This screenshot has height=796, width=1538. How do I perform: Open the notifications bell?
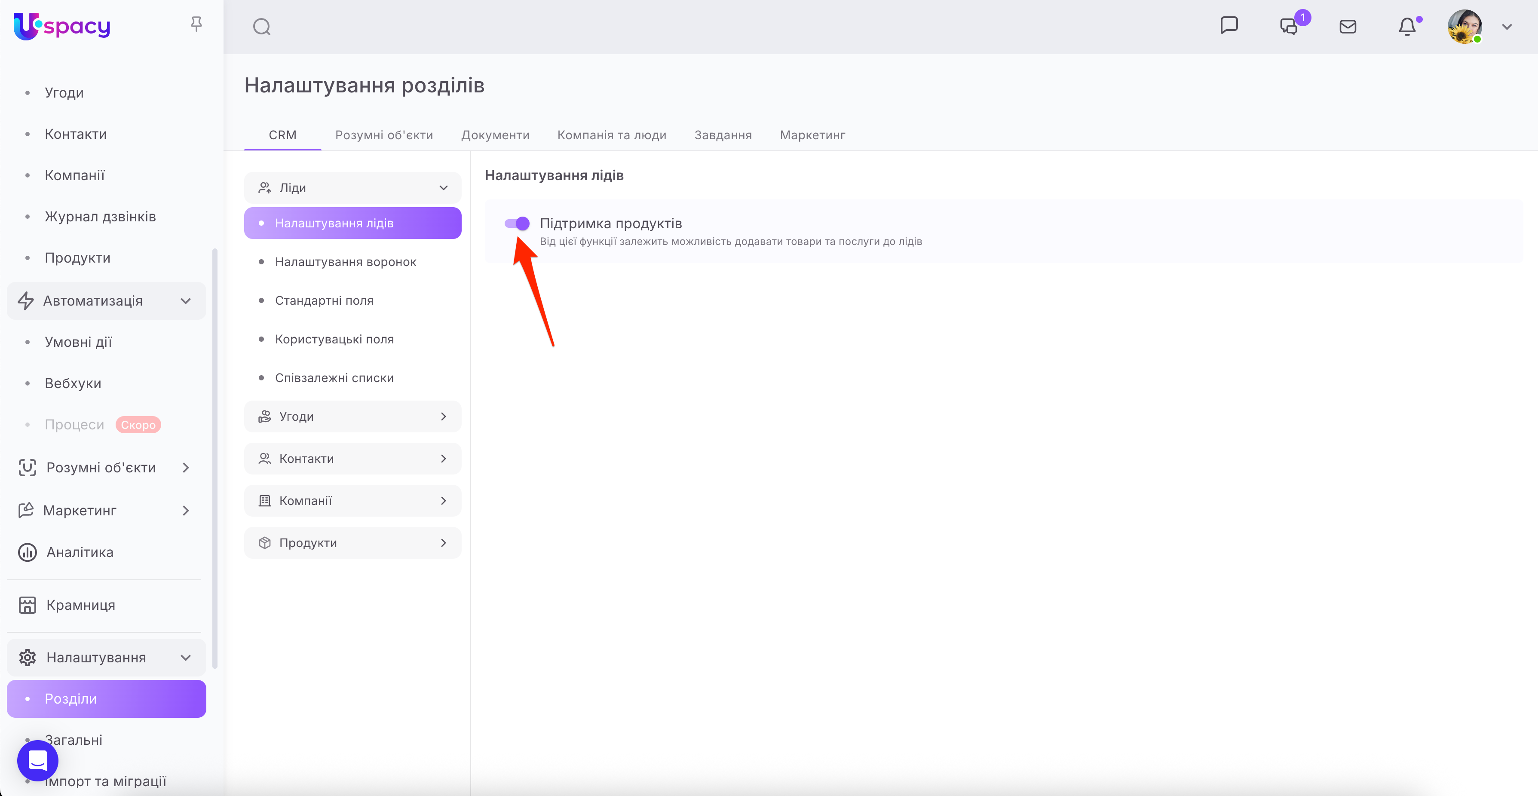(1407, 27)
